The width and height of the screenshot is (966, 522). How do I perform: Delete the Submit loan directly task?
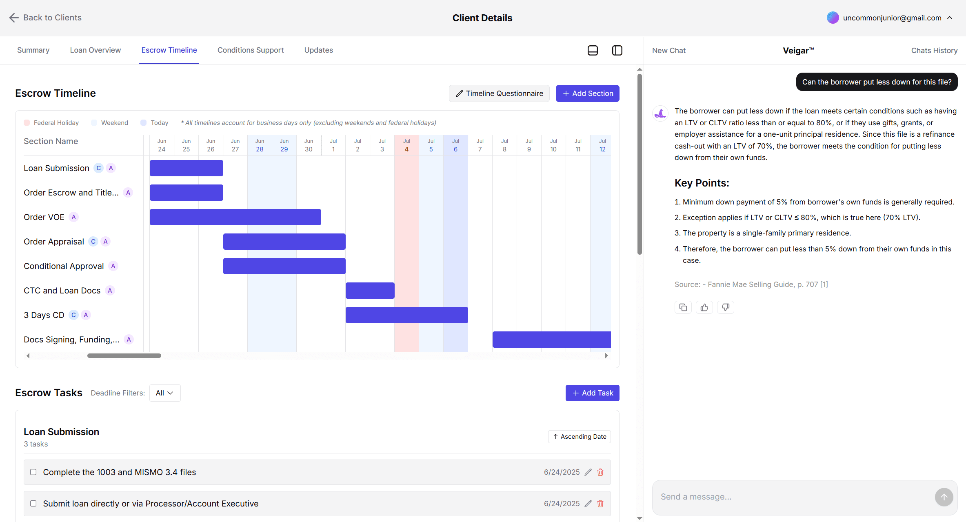(600, 504)
